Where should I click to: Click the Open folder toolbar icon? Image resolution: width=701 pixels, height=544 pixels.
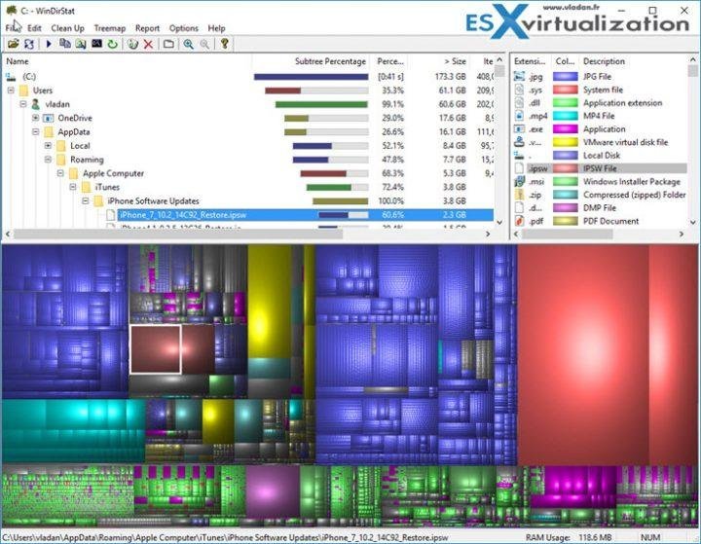14,44
